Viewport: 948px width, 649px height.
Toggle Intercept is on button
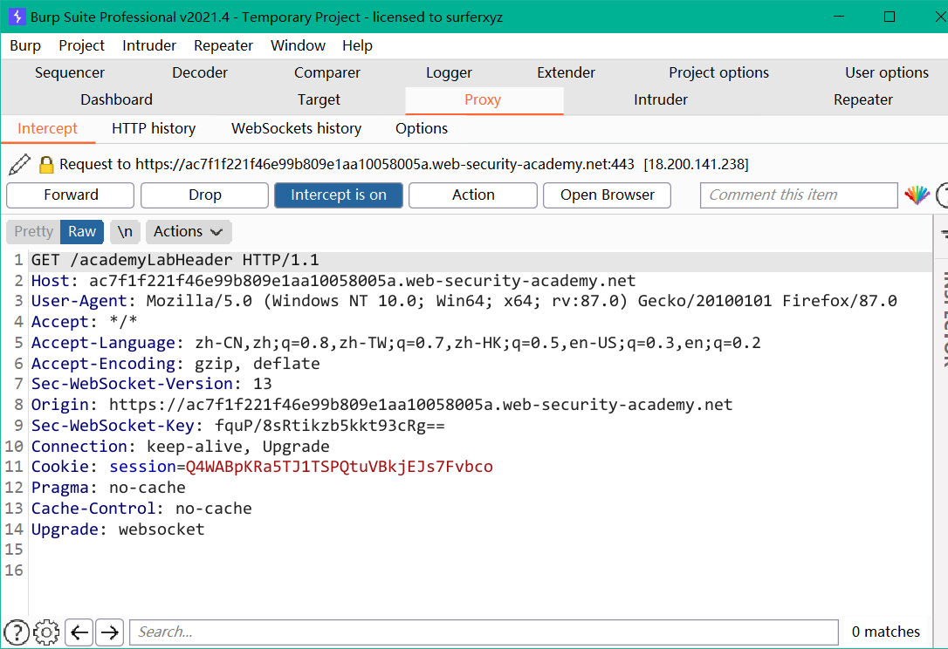click(339, 195)
